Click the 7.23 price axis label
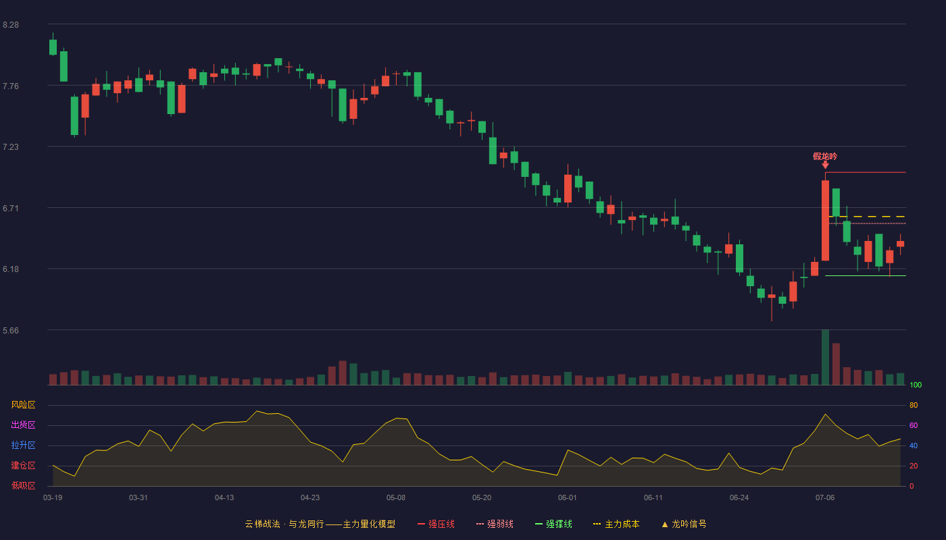The image size is (946, 540). pos(11,147)
